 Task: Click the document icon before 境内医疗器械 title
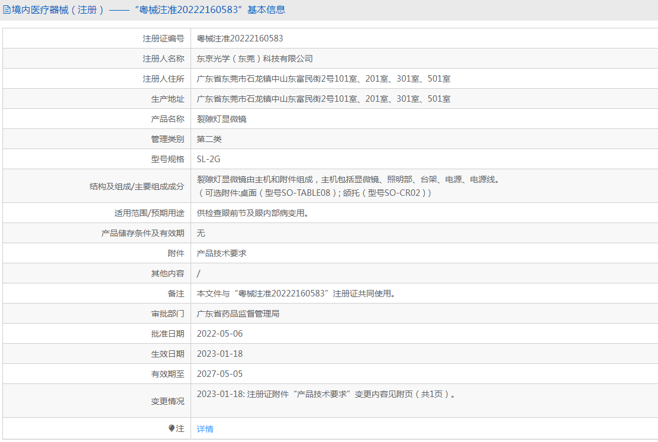pyautogui.click(x=7, y=9)
